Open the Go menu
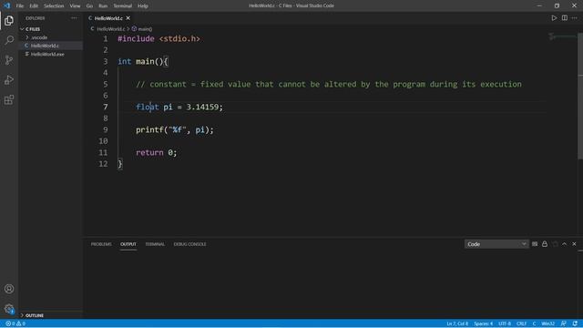This screenshot has height=328, width=583. pos(89,5)
